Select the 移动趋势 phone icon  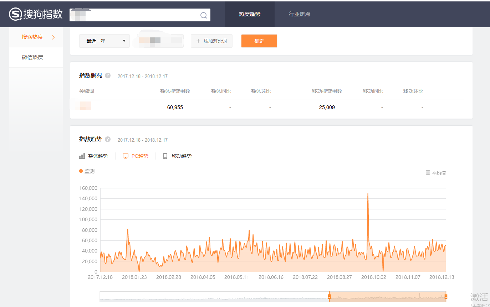pyautogui.click(x=165, y=156)
